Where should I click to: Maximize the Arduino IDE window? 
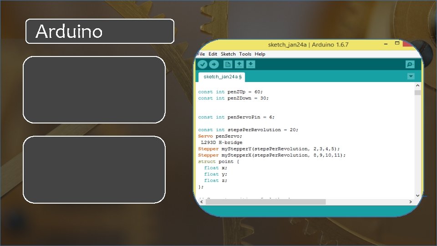tap(397, 43)
